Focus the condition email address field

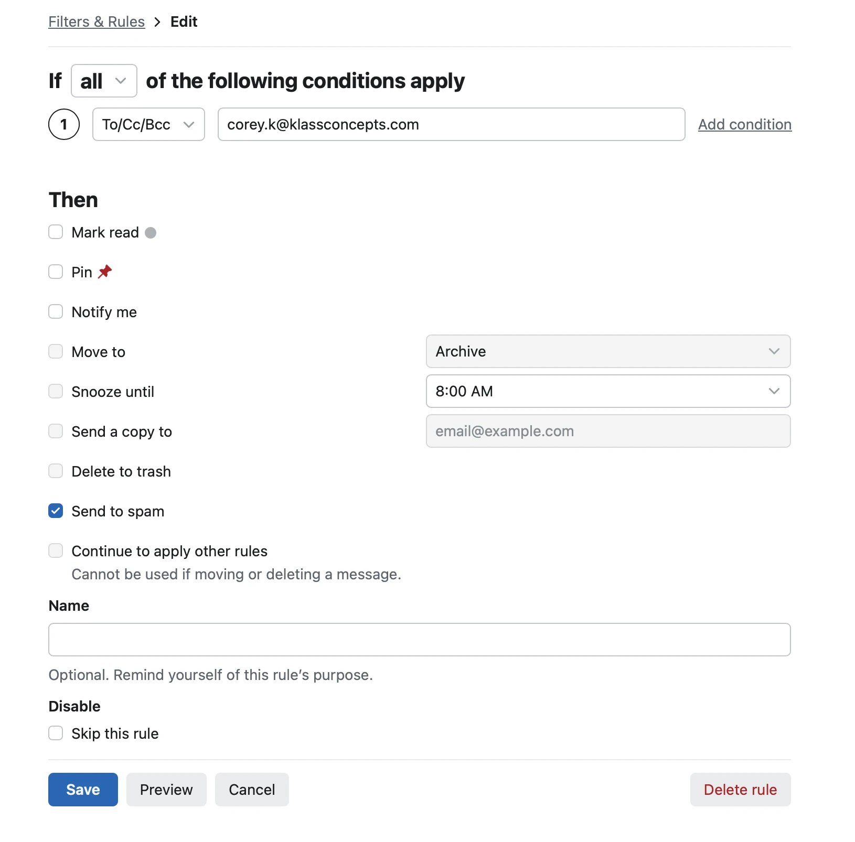451,124
